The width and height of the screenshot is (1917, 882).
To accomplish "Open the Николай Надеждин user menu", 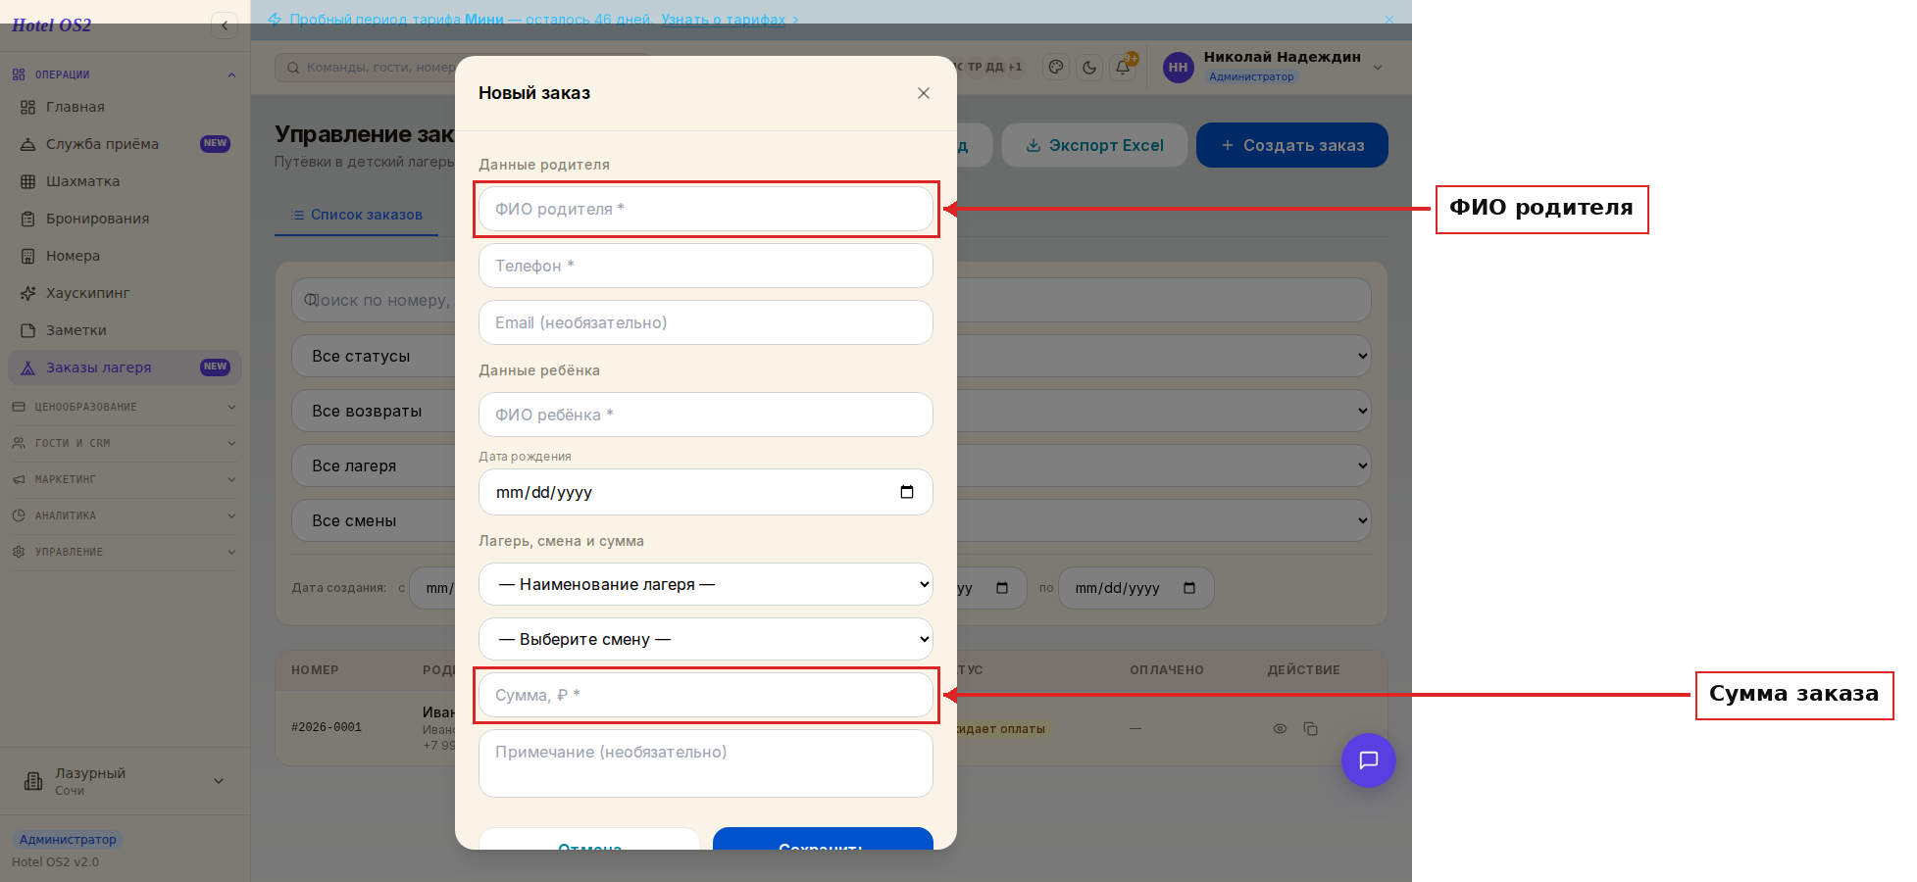I will (1273, 67).
